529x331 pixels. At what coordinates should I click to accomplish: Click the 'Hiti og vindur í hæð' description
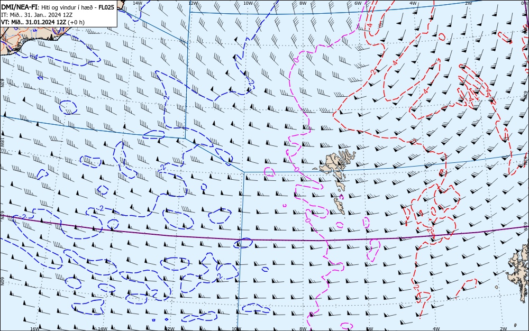click(68, 7)
